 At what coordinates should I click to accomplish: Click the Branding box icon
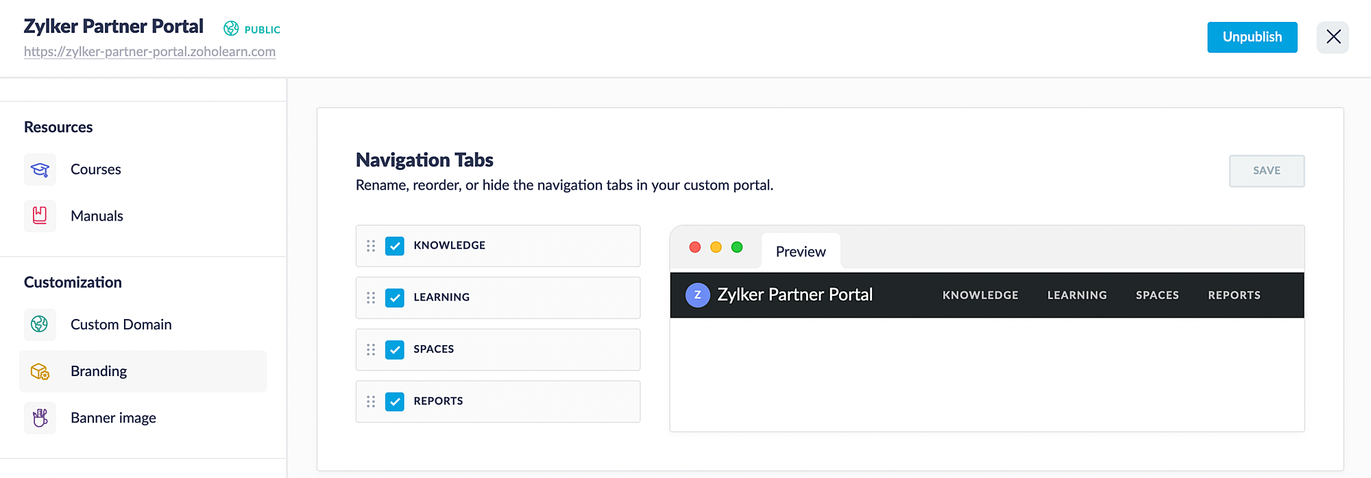[x=40, y=371]
